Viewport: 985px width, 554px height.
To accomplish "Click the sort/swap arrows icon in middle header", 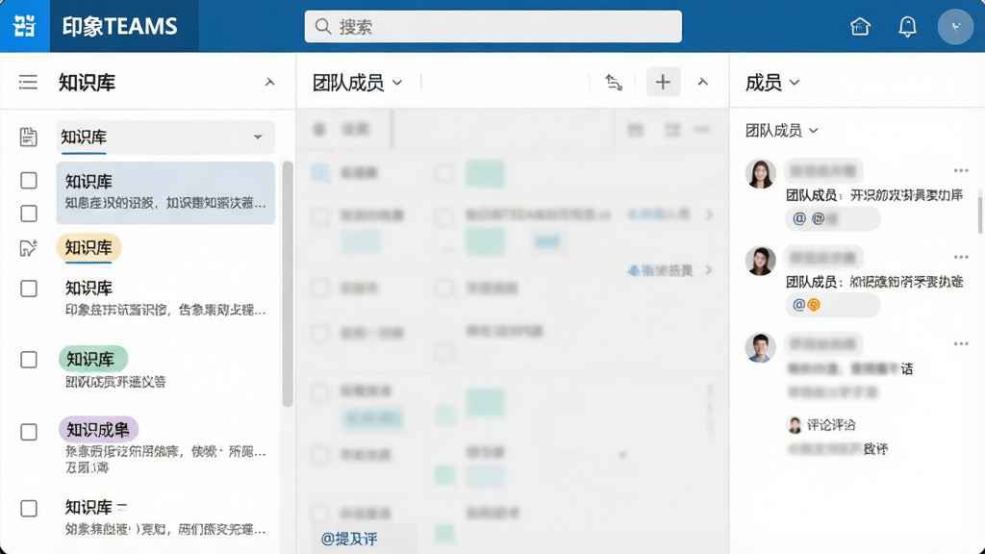I will [613, 83].
